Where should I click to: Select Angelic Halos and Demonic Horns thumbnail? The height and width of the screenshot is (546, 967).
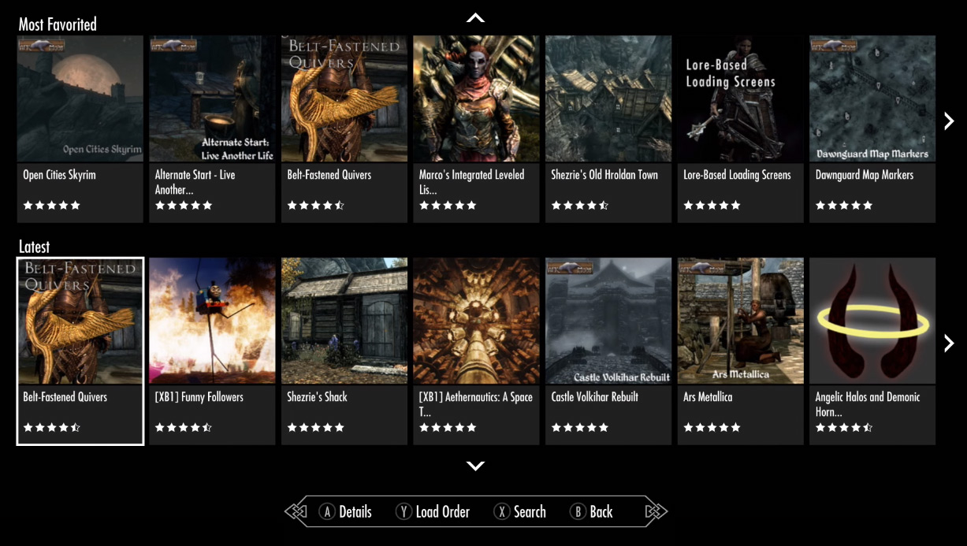click(872, 321)
